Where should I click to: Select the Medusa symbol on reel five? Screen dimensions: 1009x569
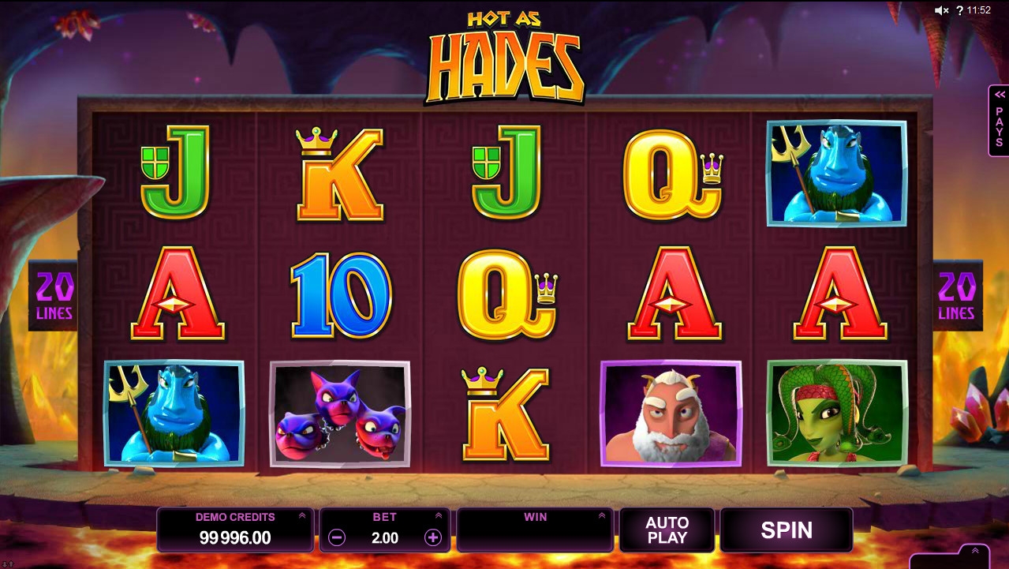click(x=837, y=413)
